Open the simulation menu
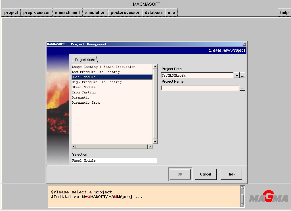The height and width of the screenshot is (211, 291). 95,12
